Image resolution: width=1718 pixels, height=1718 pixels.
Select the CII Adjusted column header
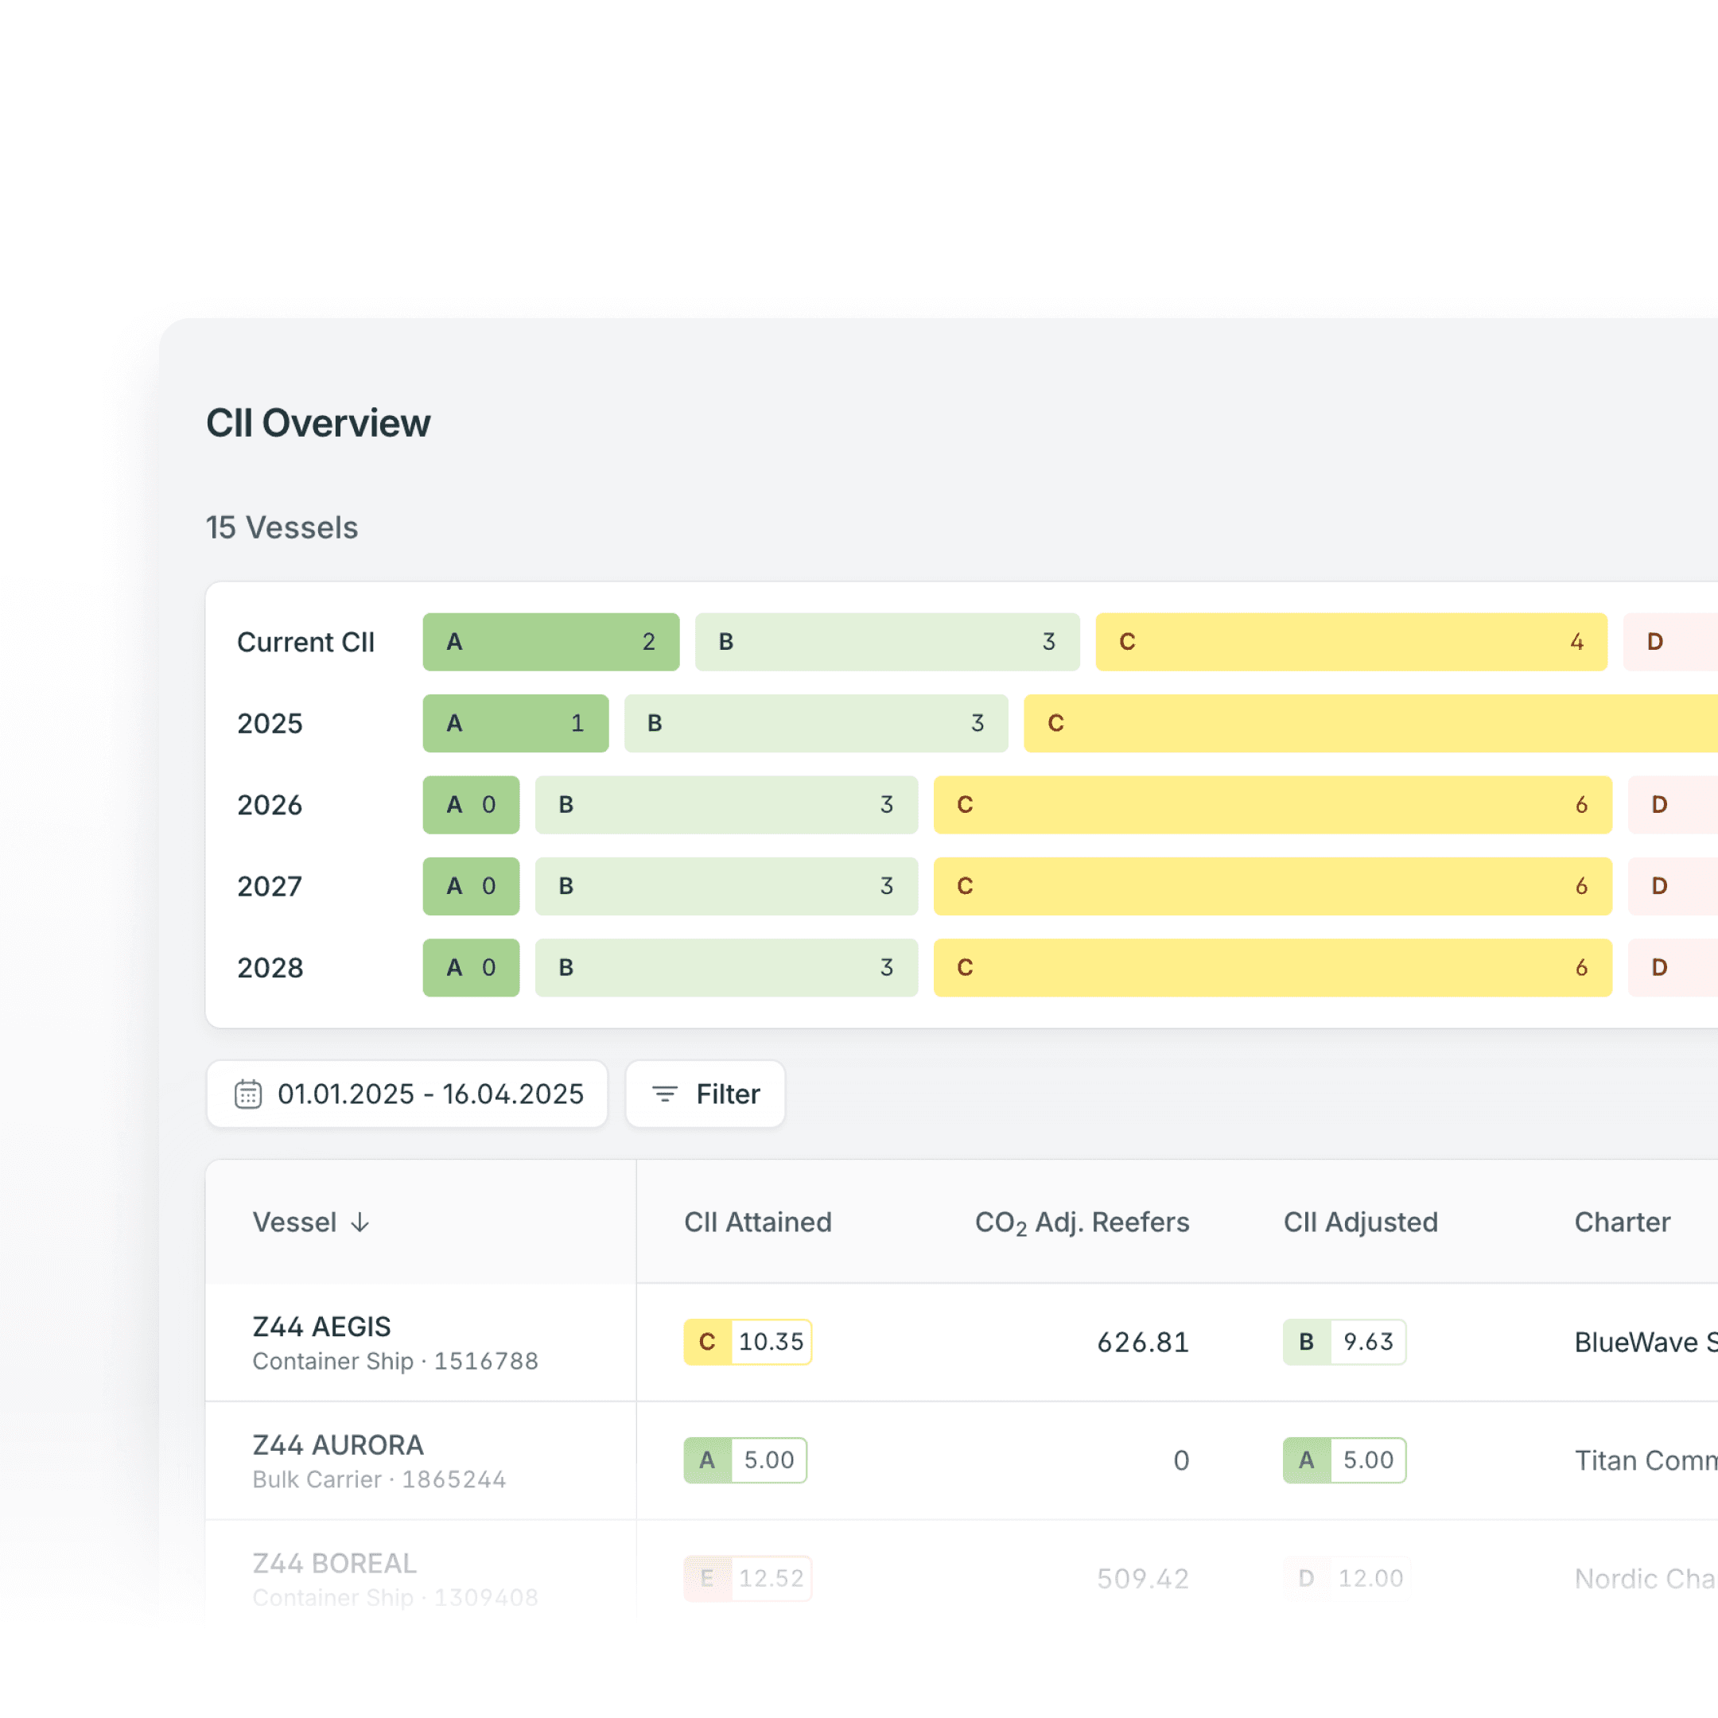(x=1361, y=1222)
